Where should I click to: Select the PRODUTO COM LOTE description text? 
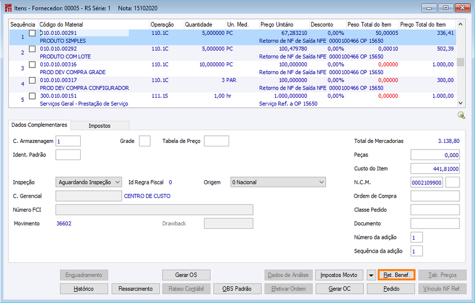65,56
